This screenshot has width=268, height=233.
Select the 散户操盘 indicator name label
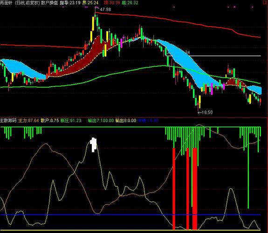point(49,3)
